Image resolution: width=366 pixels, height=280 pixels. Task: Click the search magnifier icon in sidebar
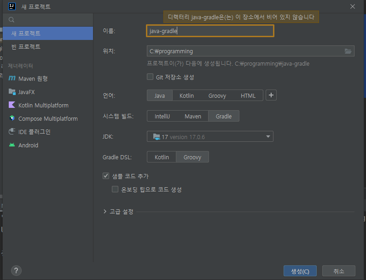(12, 20)
